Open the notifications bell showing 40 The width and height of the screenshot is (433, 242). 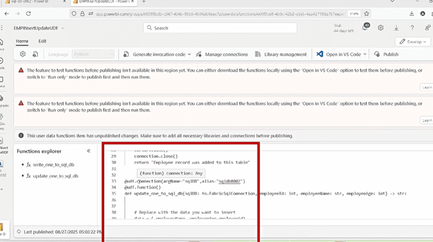pyautogui.click(x=365, y=27)
